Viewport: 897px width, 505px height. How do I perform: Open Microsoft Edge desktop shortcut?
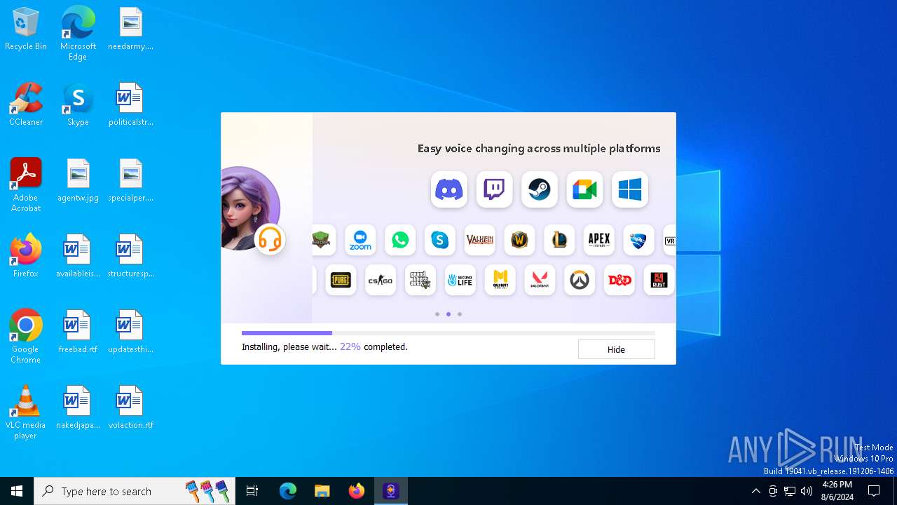[78, 34]
